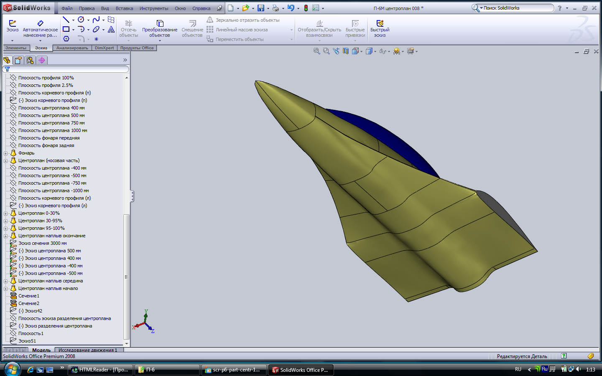Choose the Spline sketch tool
Viewport: 602px width, 376px height.
96,20
